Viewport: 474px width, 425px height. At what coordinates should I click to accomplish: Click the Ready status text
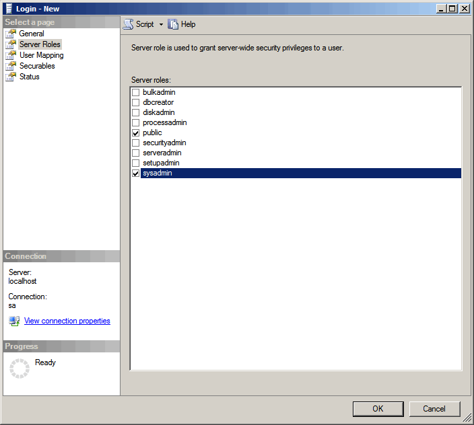point(45,362)
